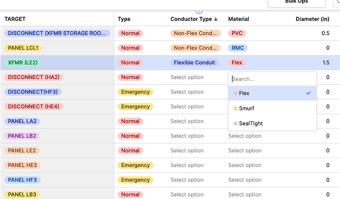
Task: Open Flexible Conduit dropdown in XFMR (LE2) row
Action: coord(195,63)
